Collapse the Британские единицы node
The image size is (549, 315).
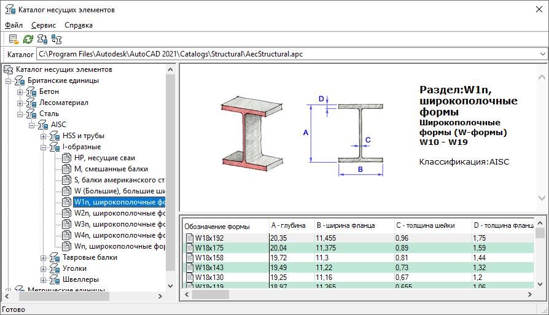9,81
